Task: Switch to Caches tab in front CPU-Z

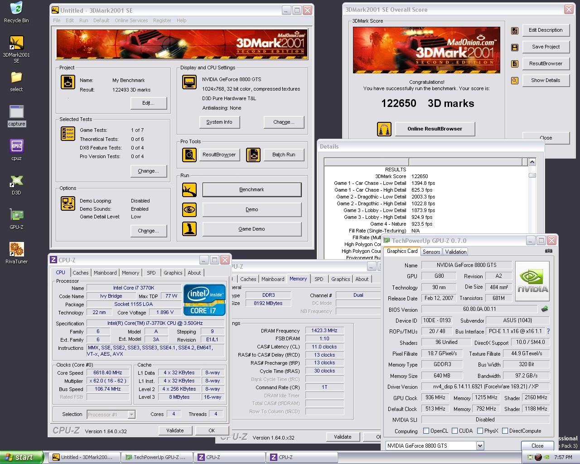Action: pyautogui.click(x=81, y=273)
